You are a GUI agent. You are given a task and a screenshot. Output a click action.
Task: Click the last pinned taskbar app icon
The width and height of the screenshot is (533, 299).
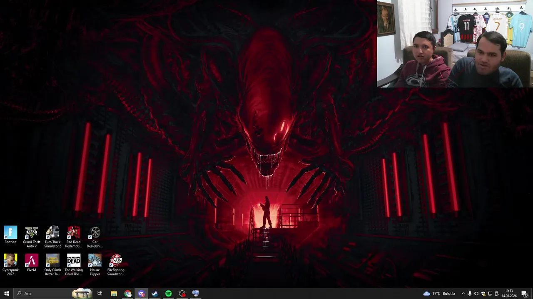(x=196, y=294)
